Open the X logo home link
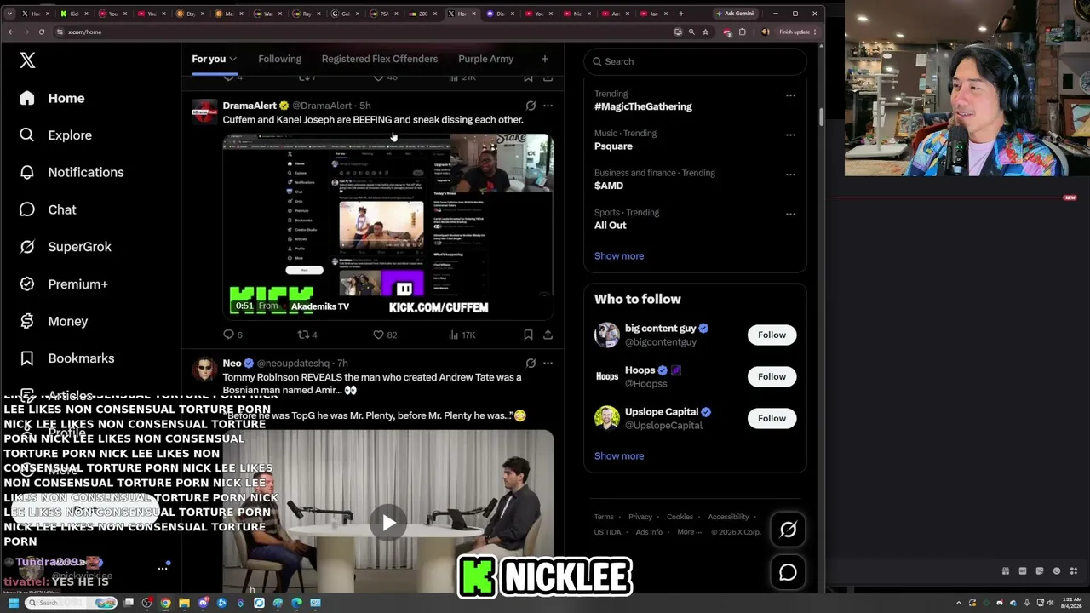 27,60
